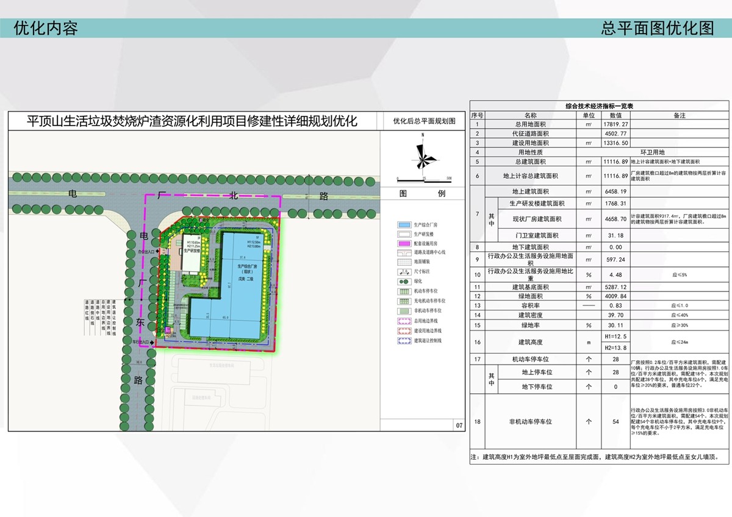The height and width of the screenshot is (517, 732).
Task: Click the 充电机动车停车位 legend symbol
Action: click(403, 301)
